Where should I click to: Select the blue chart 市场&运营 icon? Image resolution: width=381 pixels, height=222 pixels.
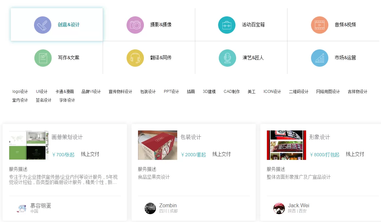320,58
